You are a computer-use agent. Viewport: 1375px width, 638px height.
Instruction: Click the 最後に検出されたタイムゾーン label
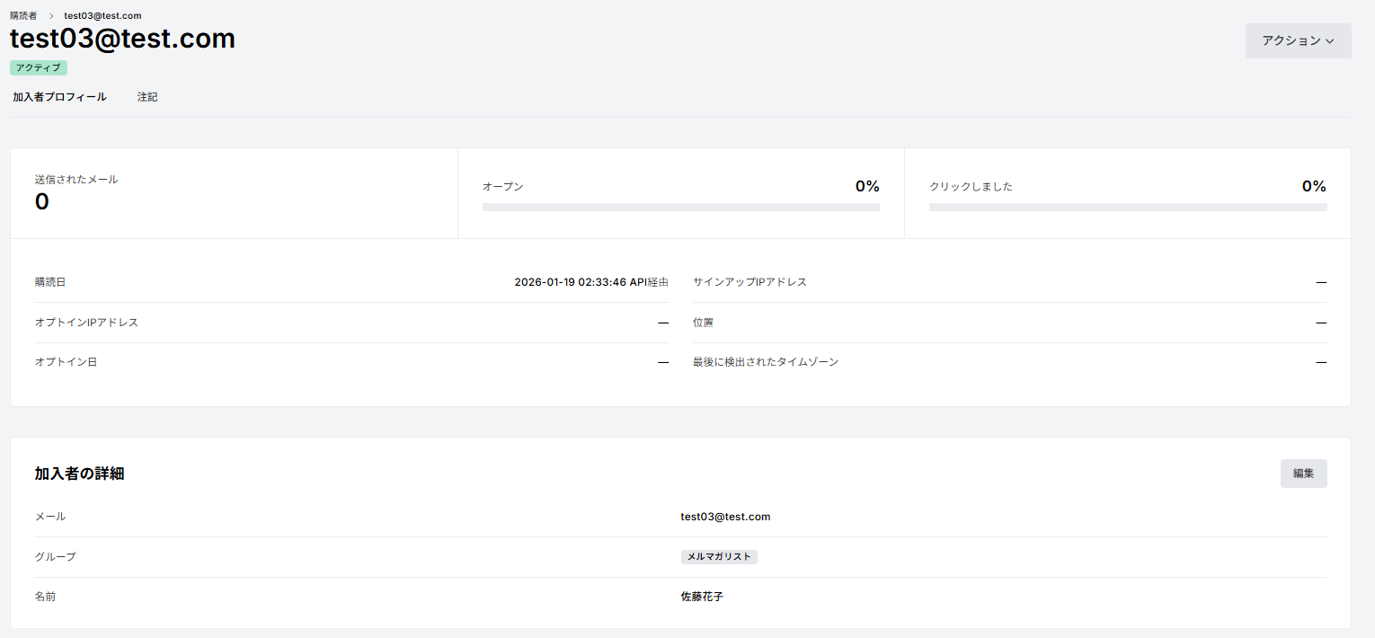pyautogui.click(x=766, y=362)
